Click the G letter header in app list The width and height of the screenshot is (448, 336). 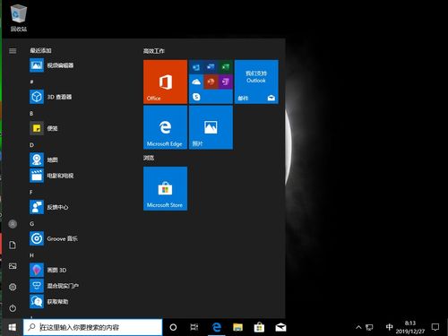[x=31, y=224]
